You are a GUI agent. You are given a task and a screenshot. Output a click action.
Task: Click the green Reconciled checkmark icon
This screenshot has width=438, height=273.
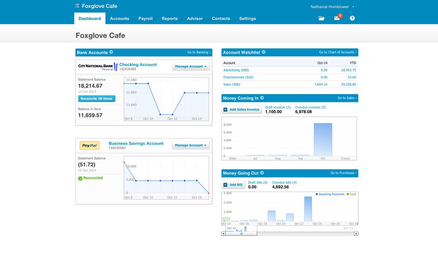pyautogui.click(x=80, y=178)
